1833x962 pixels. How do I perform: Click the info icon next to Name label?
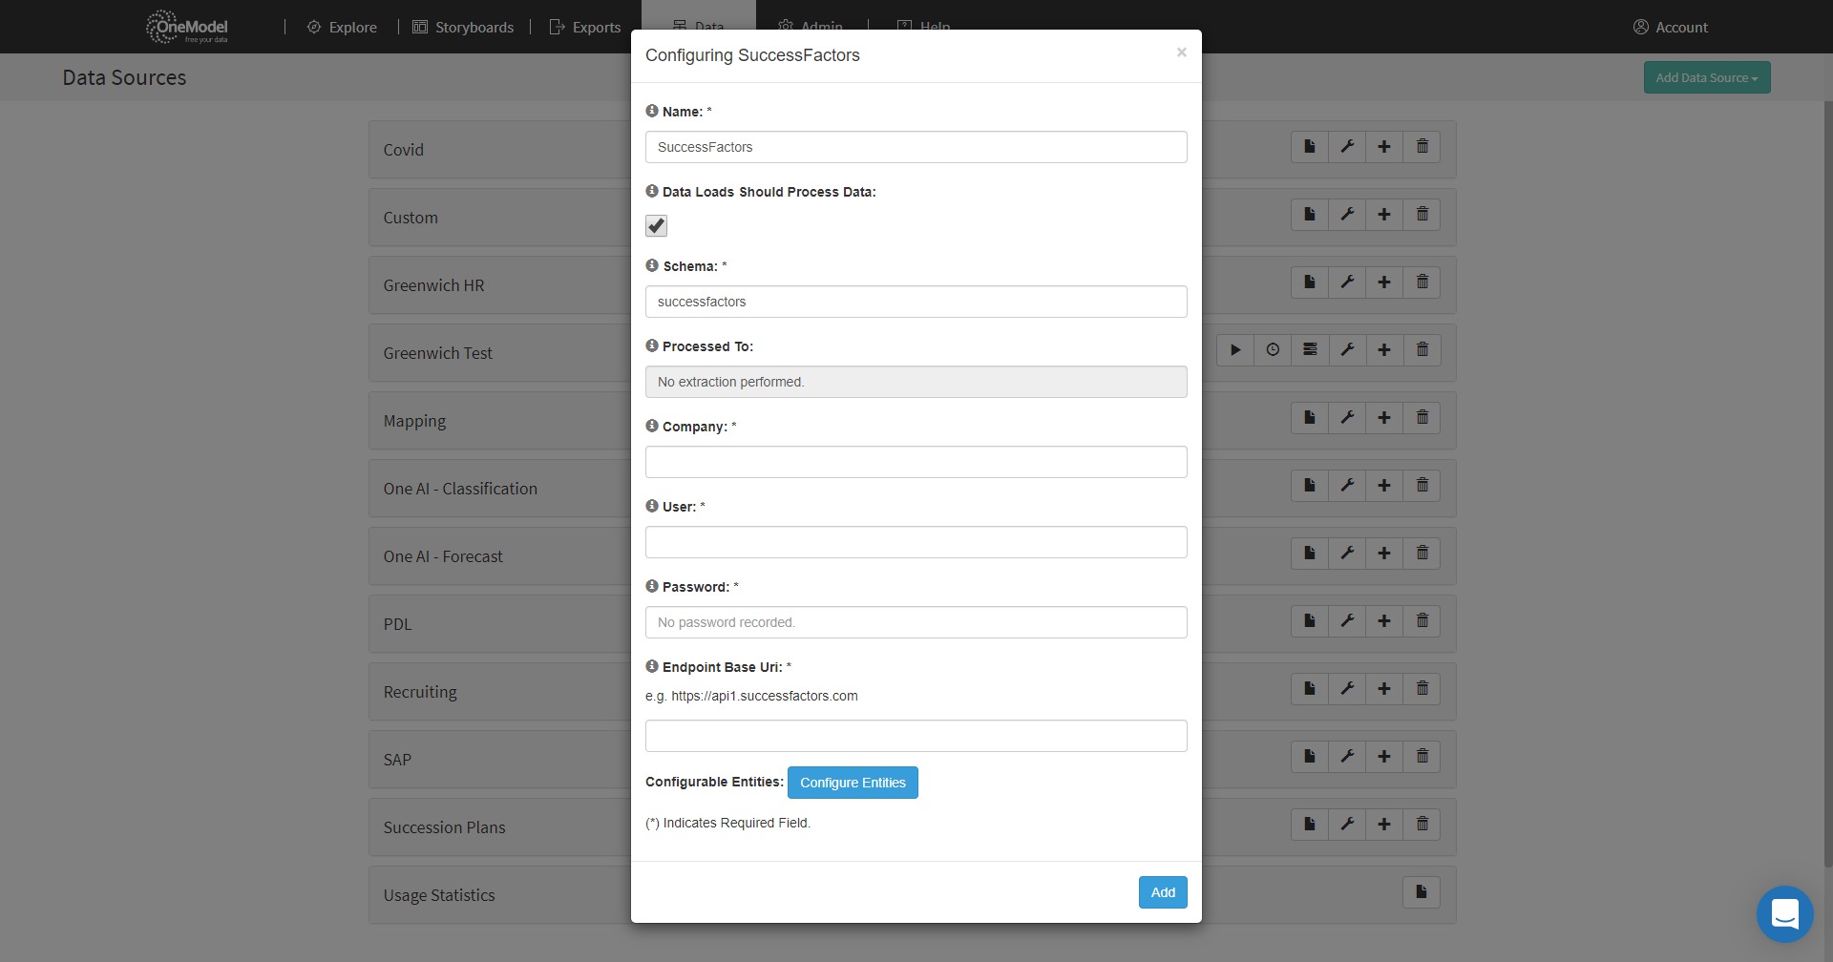click(x=652, y=111)
